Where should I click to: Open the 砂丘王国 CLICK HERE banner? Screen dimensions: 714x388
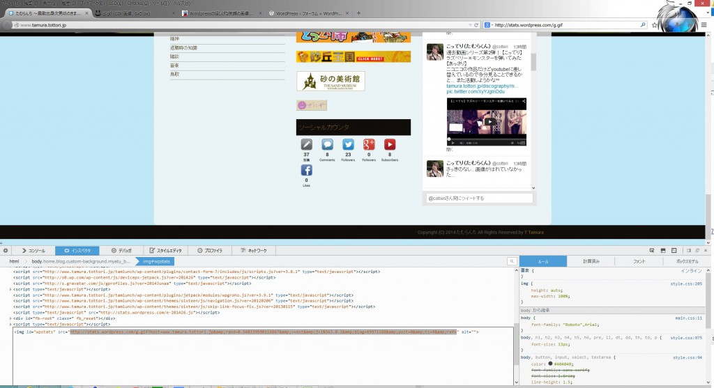(x=354, y=57)
